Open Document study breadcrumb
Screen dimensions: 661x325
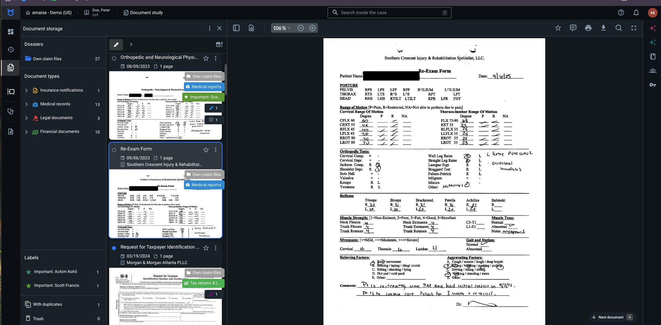143,13
